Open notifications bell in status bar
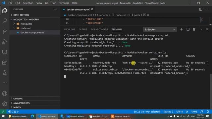 coord(208,112)
